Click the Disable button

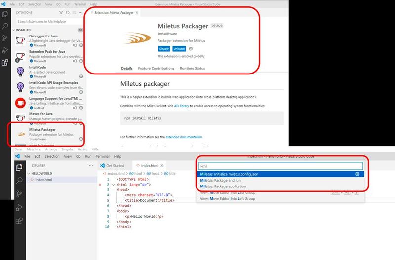pos(164,49)
